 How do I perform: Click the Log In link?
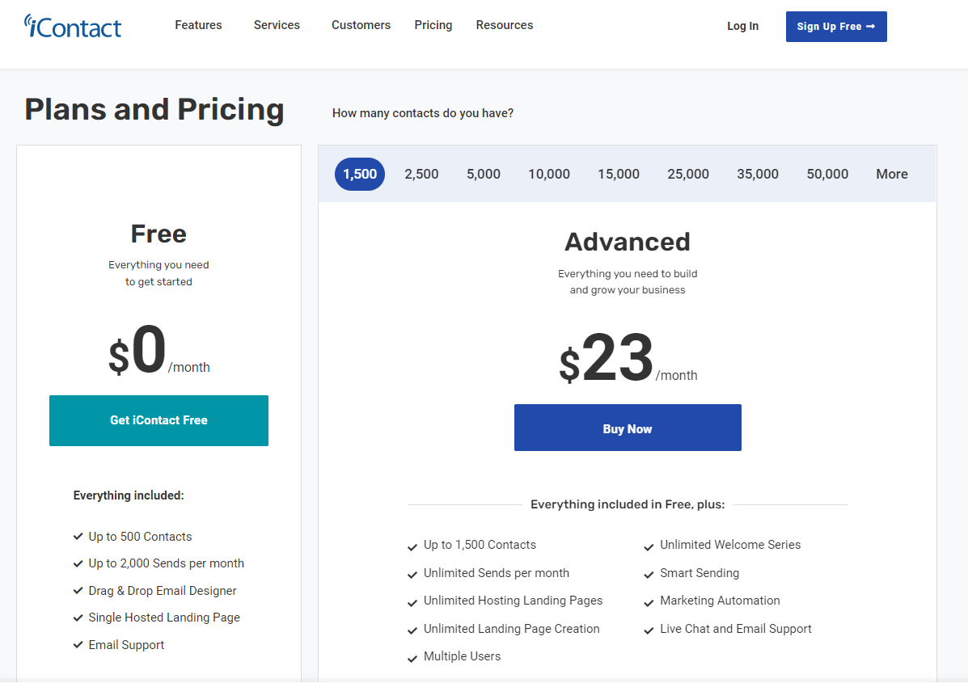click(742, 26)
